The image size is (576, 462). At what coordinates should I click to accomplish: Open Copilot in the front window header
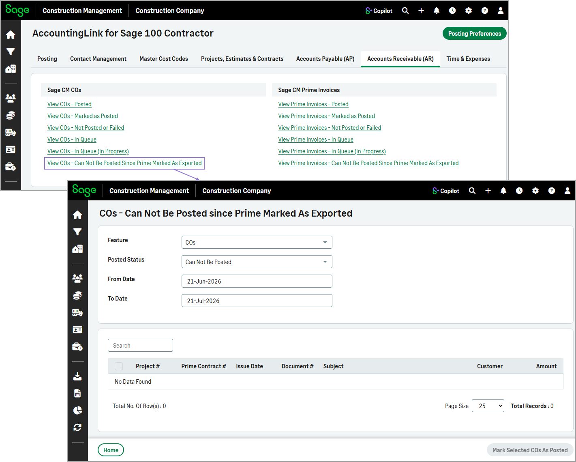click(445, 191)
